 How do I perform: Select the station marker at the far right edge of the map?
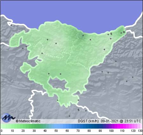point(133,77)
